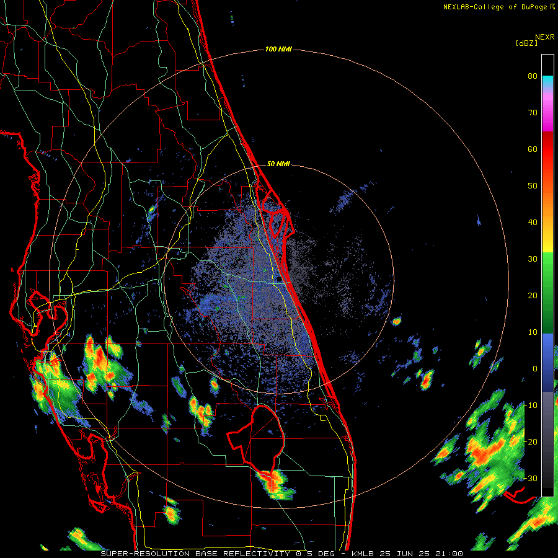
Task: Click the red band of the dBZ color bar
Action: 547,149
